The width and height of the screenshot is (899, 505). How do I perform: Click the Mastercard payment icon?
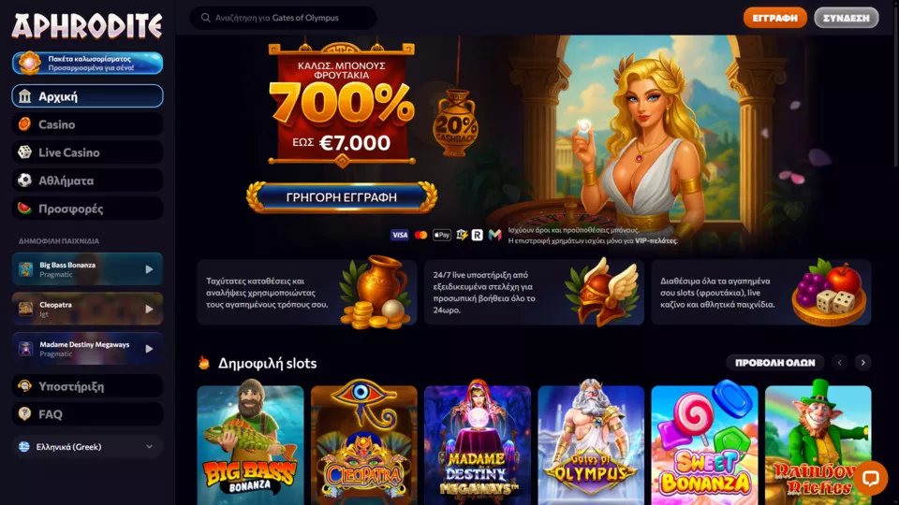420,235
